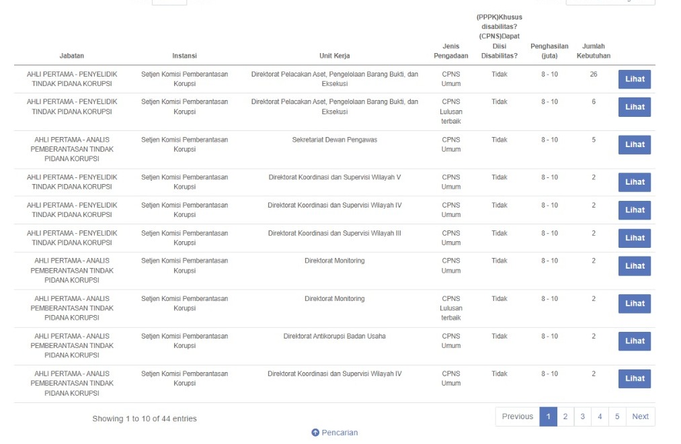Select page 1 in pagination

pos(548,416)
